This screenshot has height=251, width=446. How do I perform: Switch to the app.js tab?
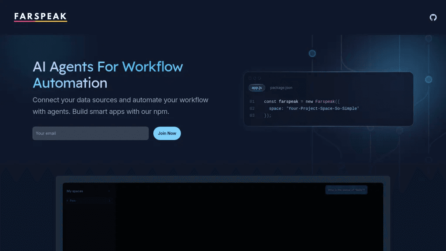257,88
